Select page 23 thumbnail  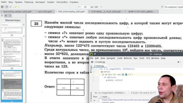pos(12,31)
